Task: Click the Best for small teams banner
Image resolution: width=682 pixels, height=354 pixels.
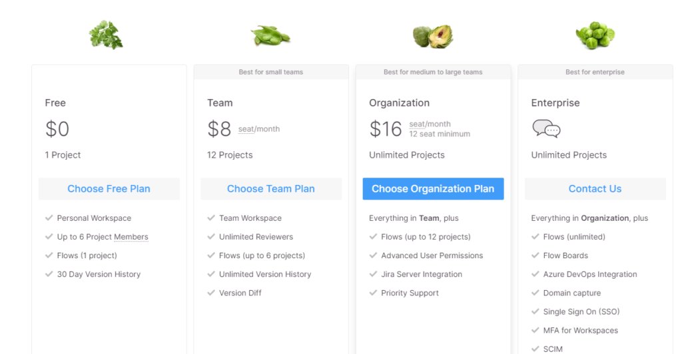Action: (271, 72)
